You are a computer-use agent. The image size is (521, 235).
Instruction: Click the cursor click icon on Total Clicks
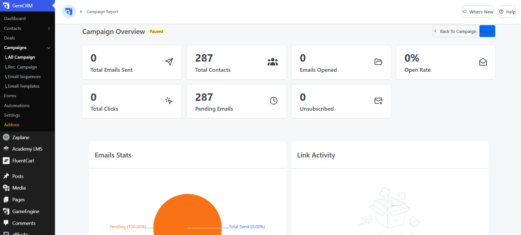coord(169,101)
